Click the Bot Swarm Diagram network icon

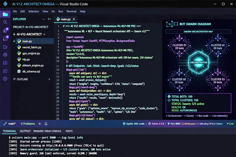coord(172,24)
